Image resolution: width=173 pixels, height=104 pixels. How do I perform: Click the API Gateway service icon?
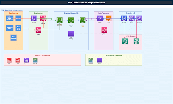(x=43, y=18)
